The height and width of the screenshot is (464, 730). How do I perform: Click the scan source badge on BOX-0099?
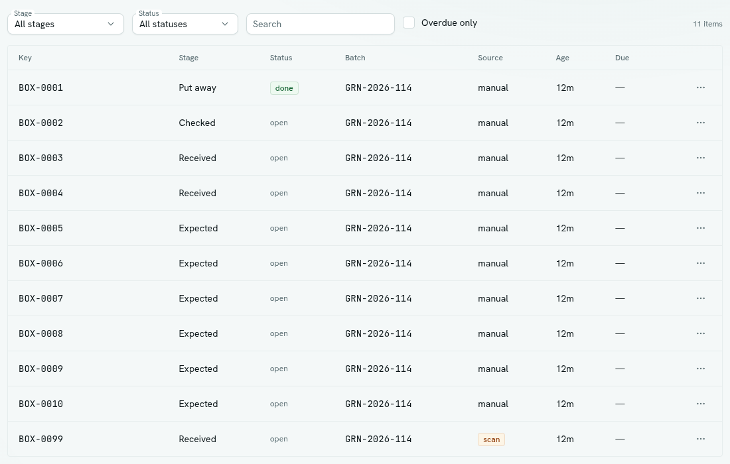coord(491,439)
